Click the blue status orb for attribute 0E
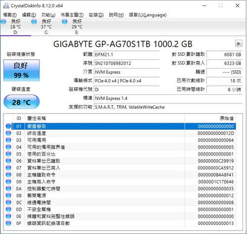247x234 pixels. point(8,216)
